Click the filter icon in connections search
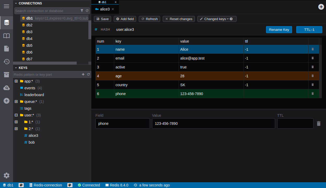 coord(82,11)
